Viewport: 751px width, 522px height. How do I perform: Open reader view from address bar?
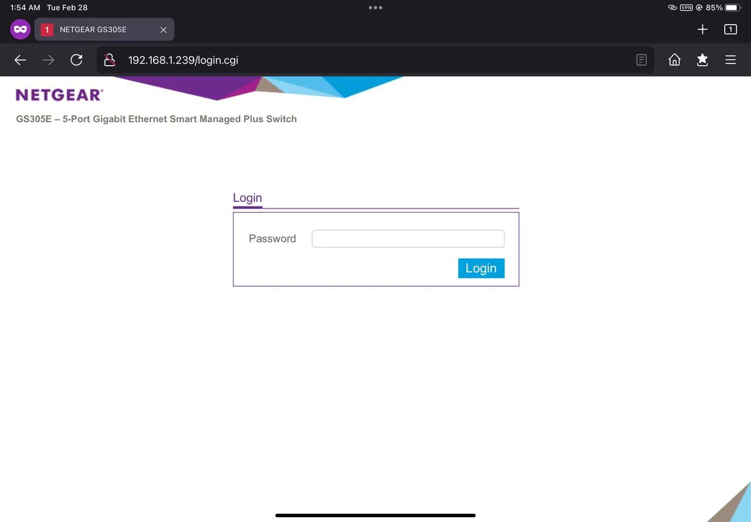pos(642,60)
